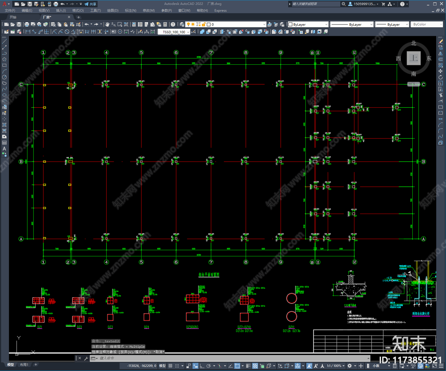Image resolution: width=446 pixels, height=371 pixels.
Task: Click the coordinates readout -113026, -162209, 0
Action: (142, 366)
